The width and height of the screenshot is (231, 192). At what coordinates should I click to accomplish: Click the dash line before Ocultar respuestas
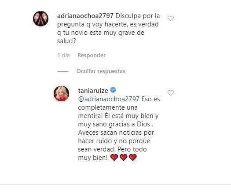[x=63, y=71]
